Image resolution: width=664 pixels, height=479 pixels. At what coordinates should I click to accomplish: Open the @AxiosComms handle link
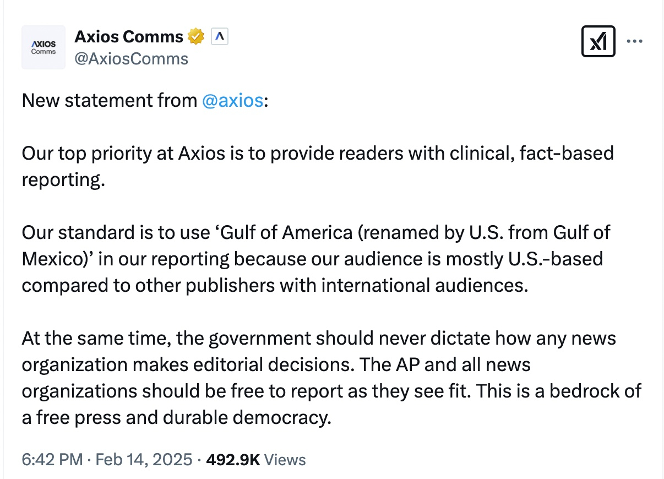click(131, 59)
